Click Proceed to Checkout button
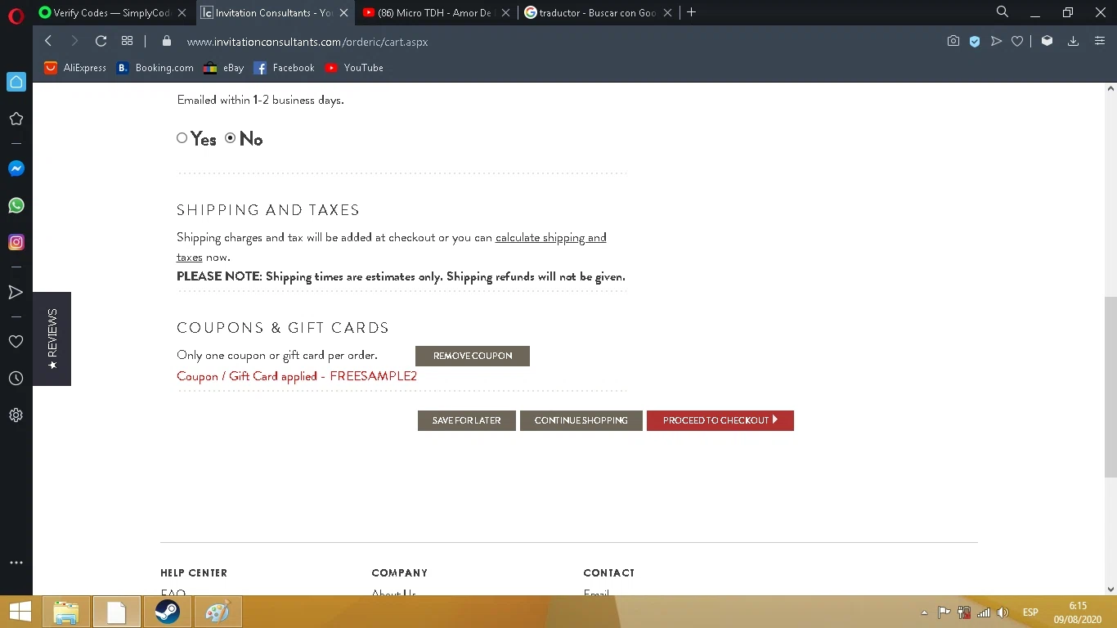The width and height of the screenshot is (1117, 628). tap(720, 420)
